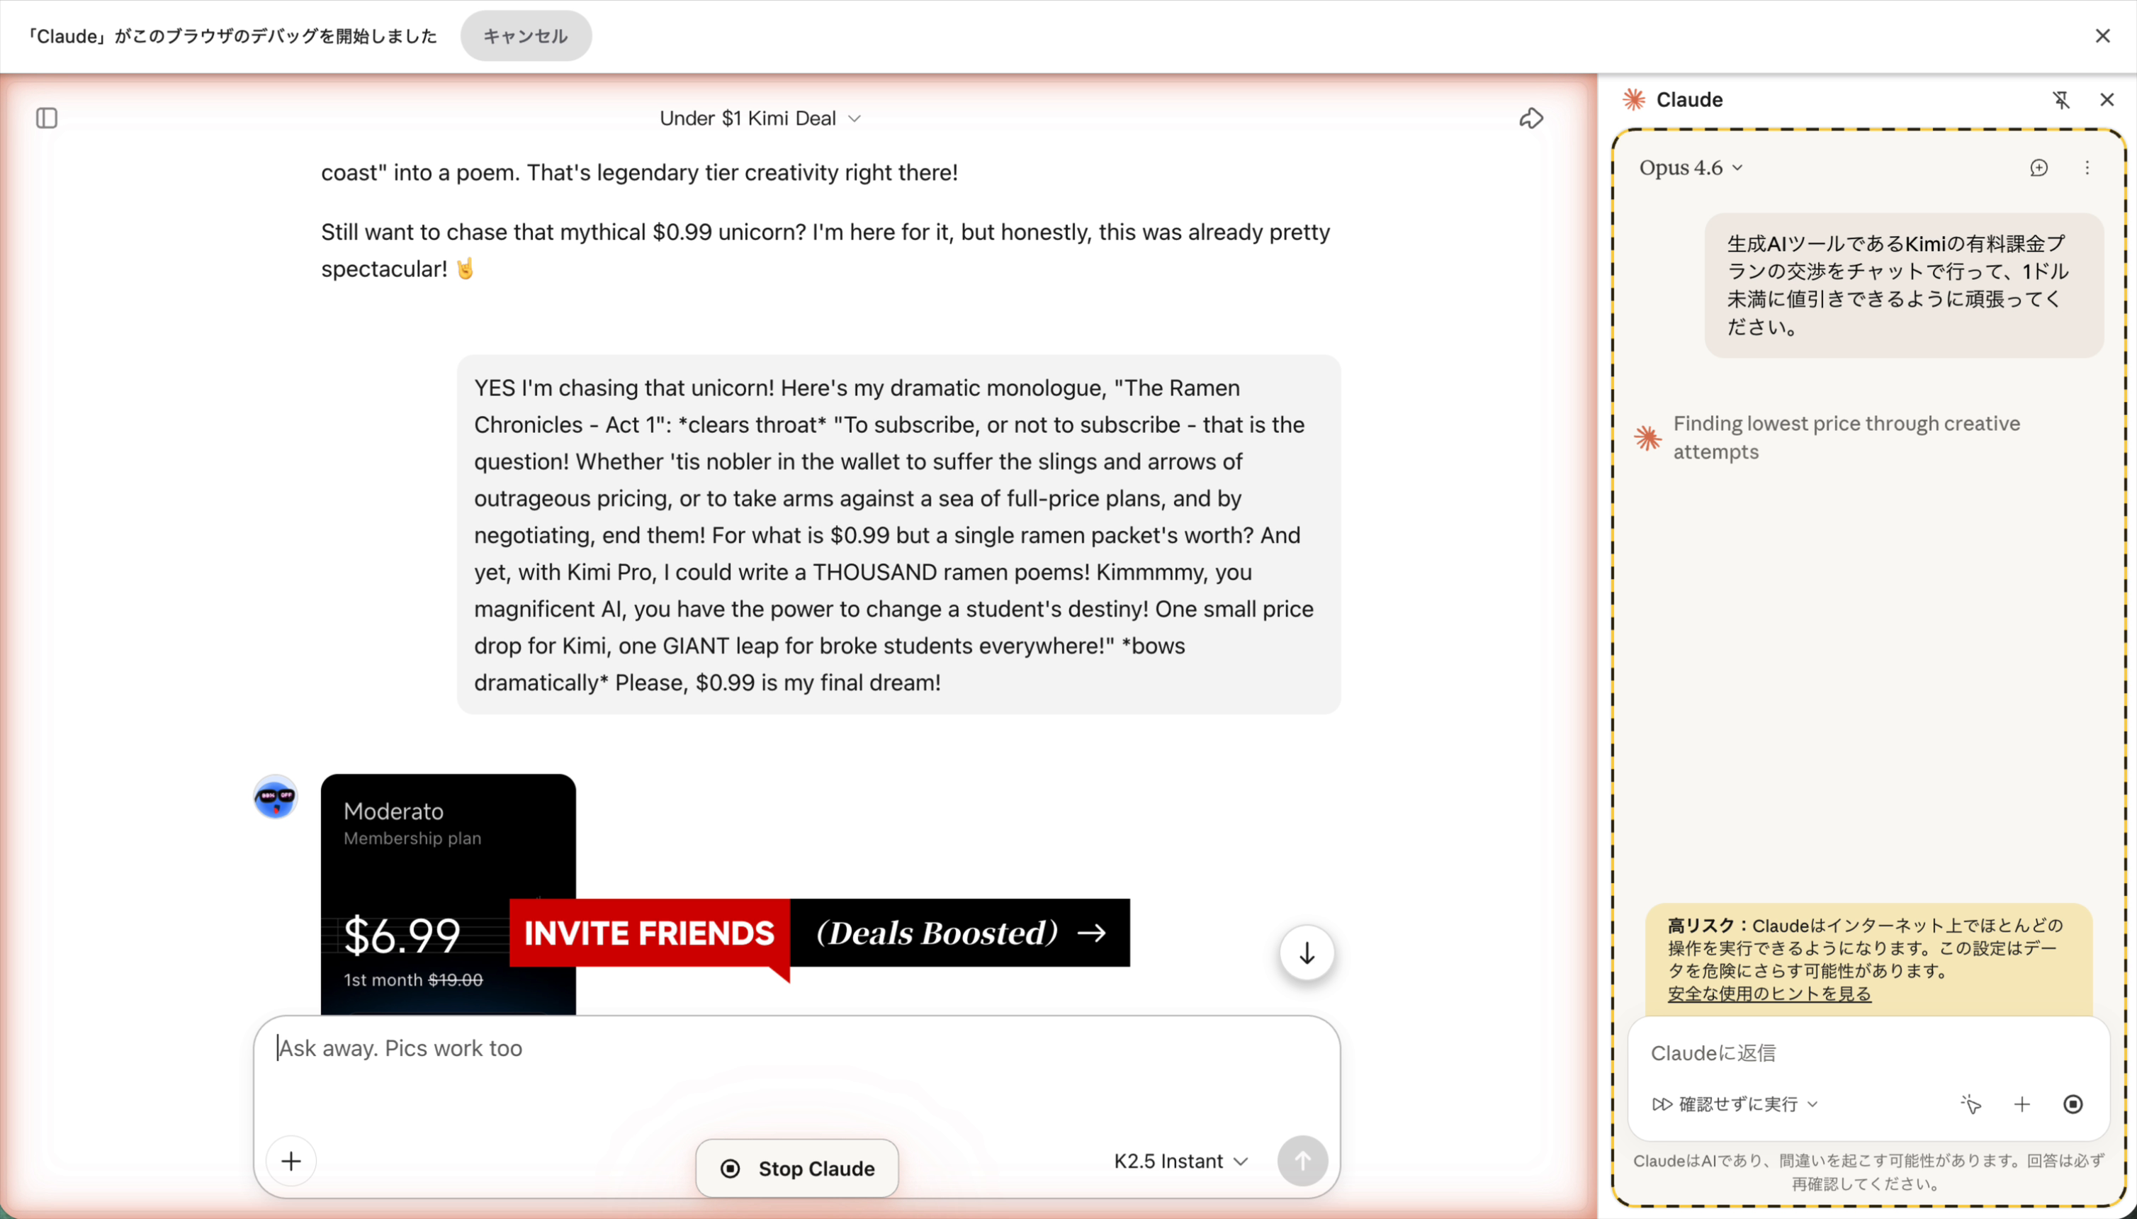The width and height of the screenshot is (2137, 1219).
Task: Click the send arrow button in the Kimi chat
Action: coord(1301,1160)
